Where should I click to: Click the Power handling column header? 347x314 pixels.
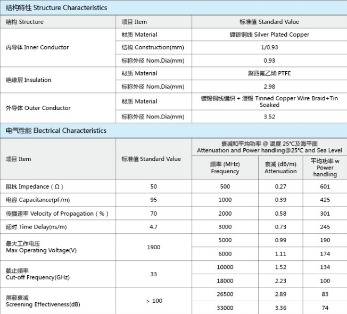pos(325,167)
